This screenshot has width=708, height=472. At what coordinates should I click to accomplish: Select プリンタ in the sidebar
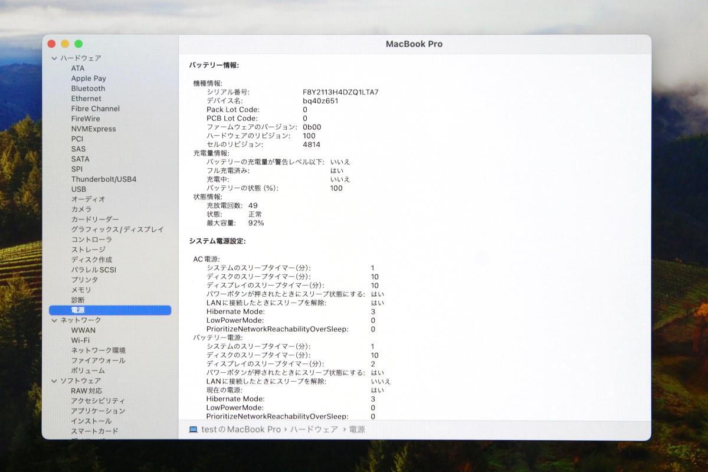click(85, 280)
